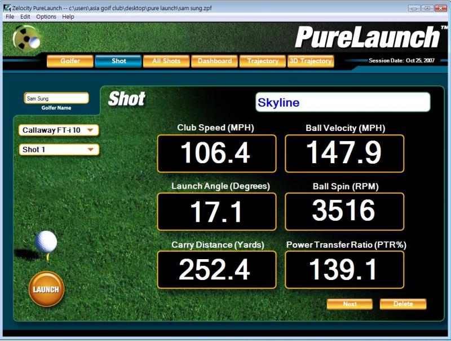The height and width of the screenshot is (341, 451).
Task: Click the Golfer Name input field
Action: (x=56, y=98)
